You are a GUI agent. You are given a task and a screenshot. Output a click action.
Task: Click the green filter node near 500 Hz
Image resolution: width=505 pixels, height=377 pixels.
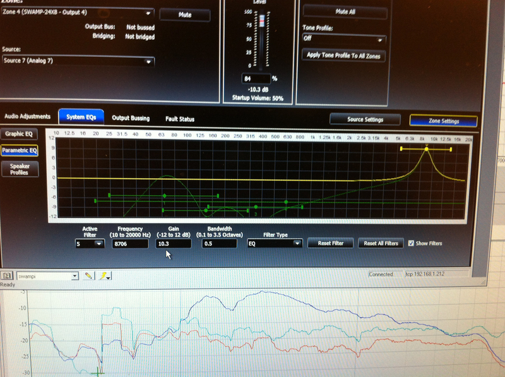click(285, 202)
